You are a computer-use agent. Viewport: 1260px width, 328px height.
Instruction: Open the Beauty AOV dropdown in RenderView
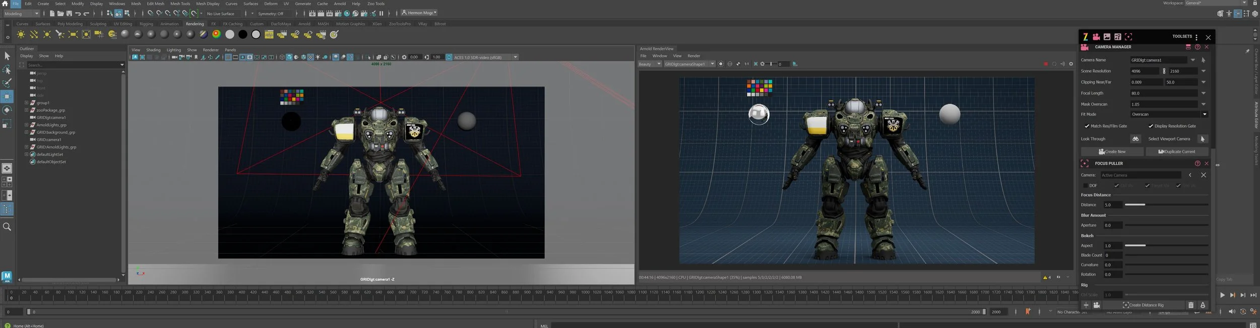pyautogui.click(x=650, y=64)
